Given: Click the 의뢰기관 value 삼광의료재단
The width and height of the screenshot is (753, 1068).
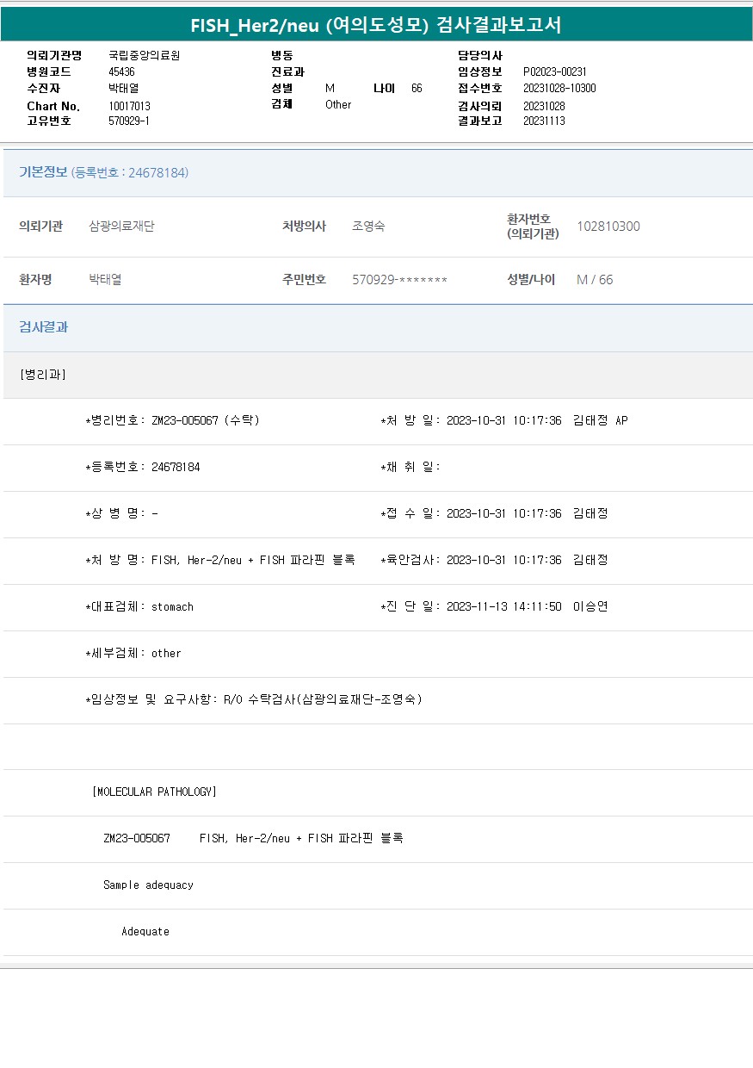Looking at the screenshot, I should pyautogui.click(x=121, y=227).
